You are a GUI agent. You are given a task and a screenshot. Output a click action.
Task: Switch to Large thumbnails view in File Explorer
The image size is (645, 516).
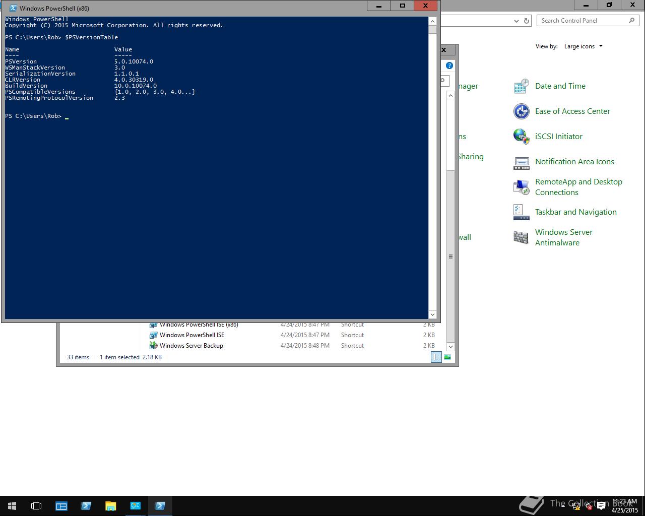pyautogui.click(x=447, y=357)
